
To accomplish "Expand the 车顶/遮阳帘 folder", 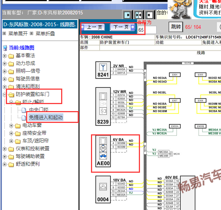I will 11,141.
